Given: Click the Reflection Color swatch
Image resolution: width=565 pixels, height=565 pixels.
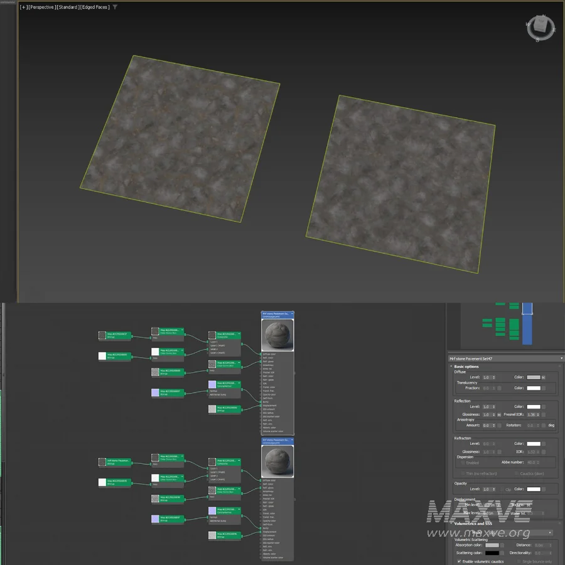Looking at the screenshot, I should 533,406.
